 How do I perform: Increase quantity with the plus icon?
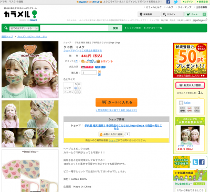[99, 72]
